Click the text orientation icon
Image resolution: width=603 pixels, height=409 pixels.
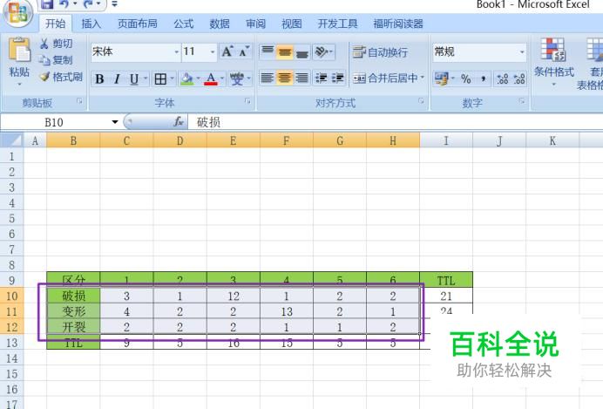321,51
